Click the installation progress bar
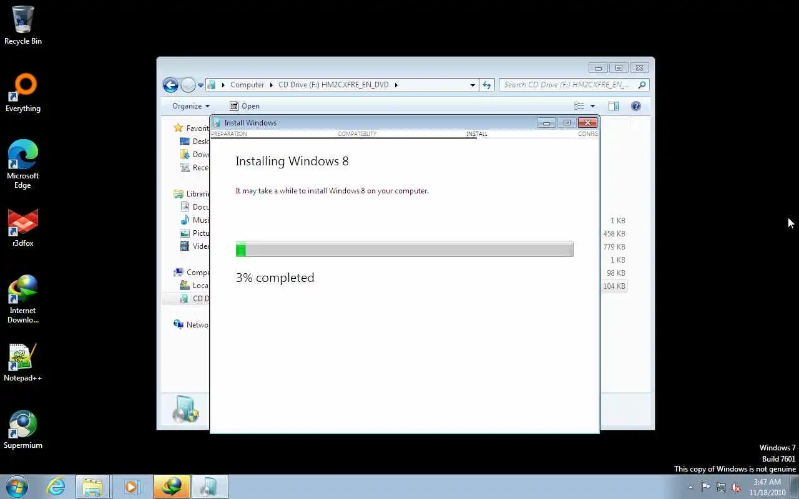Viewport: 799px width, 499px height. tap(404, 249)
